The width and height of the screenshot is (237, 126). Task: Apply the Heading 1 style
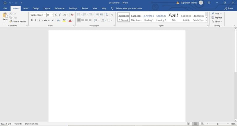point(148,18)
